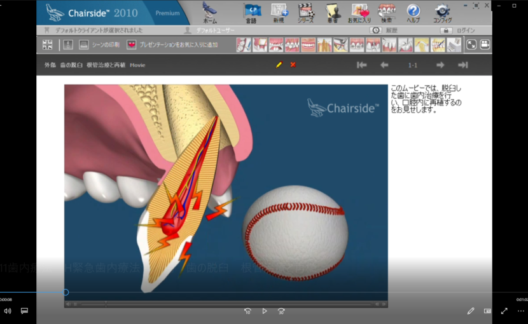Open the 言語 language flag icon
Image resolution: width=528 pixels, height=324 pixels.
[251, 13]
